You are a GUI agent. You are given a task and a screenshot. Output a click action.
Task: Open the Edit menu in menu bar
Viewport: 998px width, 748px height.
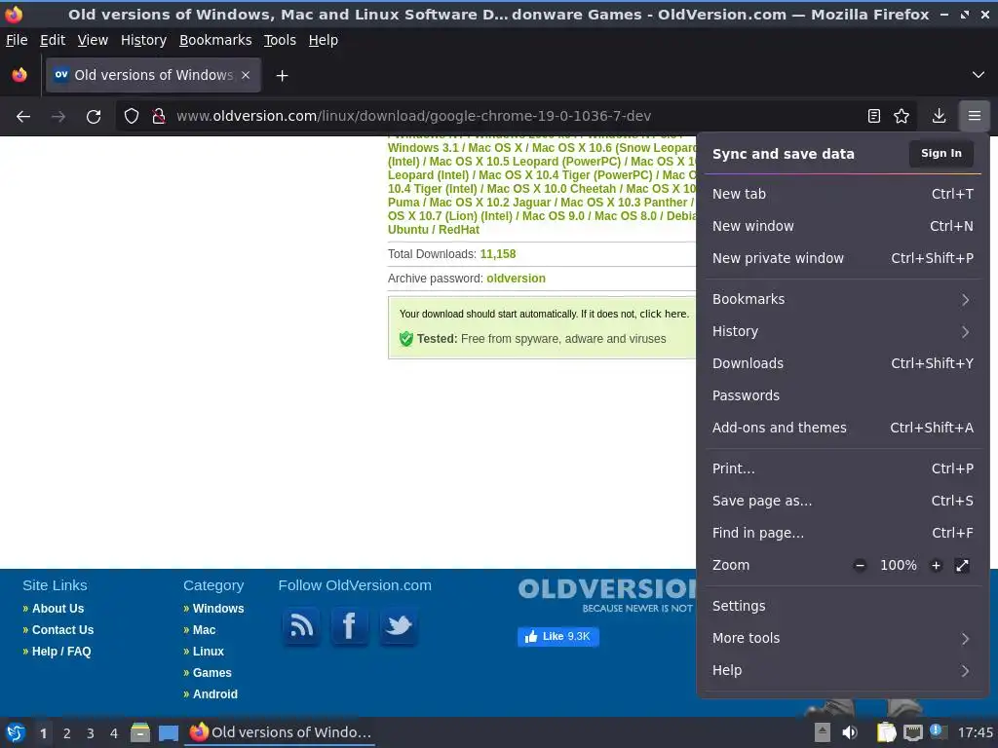(x=53, y=40)
